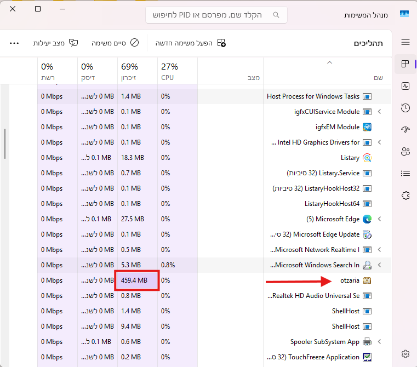Open Task Manager settings gear
The image size is (417, 367).
tap(405, 354)
